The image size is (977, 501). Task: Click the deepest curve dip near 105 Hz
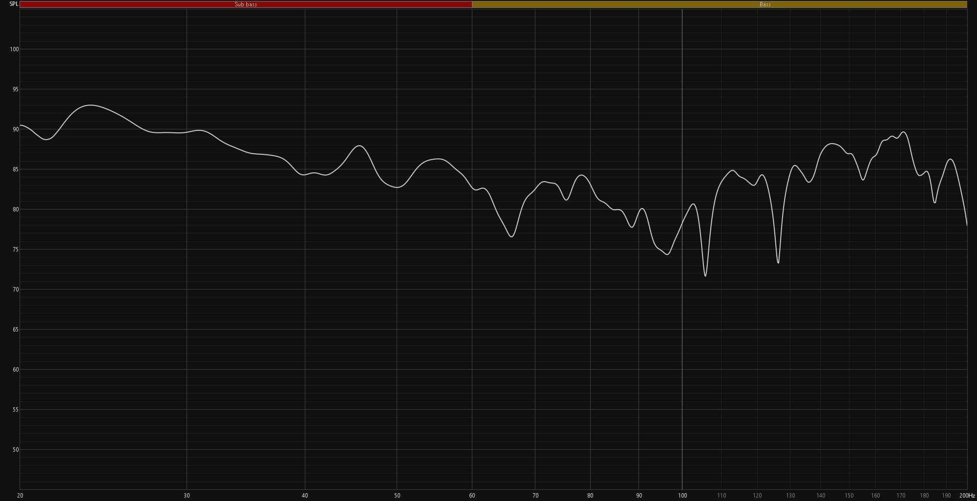(705, 276)
